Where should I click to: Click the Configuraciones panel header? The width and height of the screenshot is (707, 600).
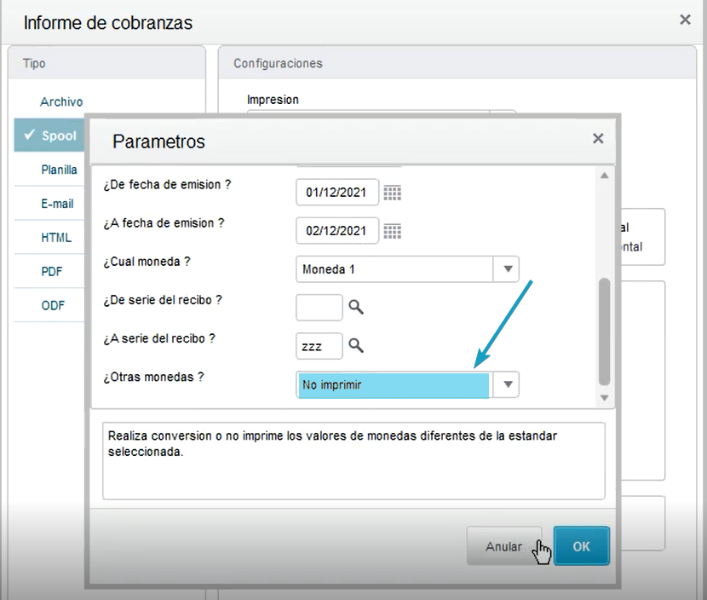(x=457, y=63)
